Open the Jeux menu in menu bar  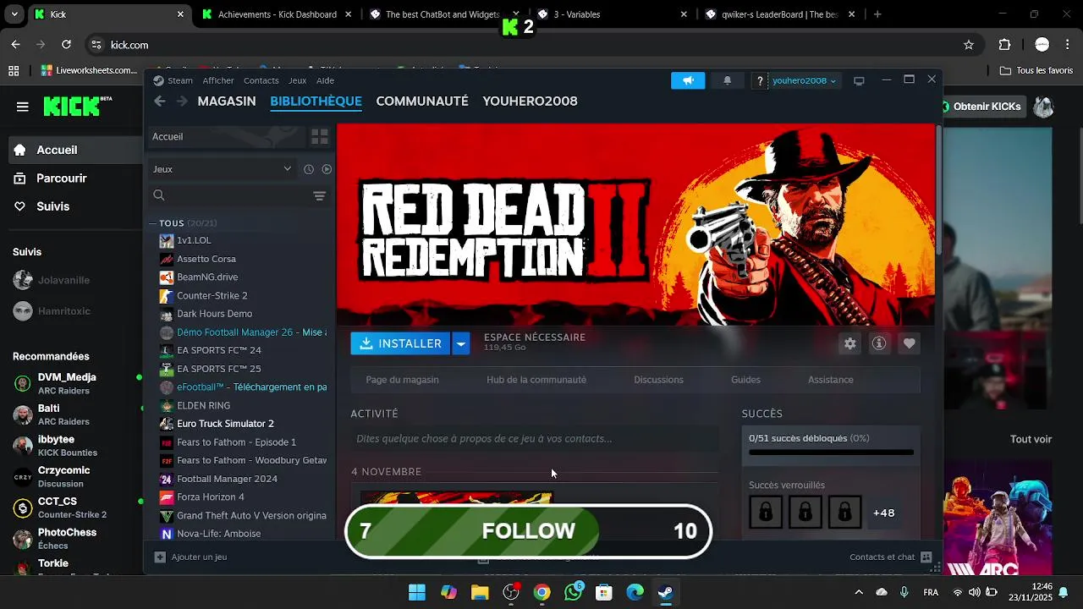[297, 80]
